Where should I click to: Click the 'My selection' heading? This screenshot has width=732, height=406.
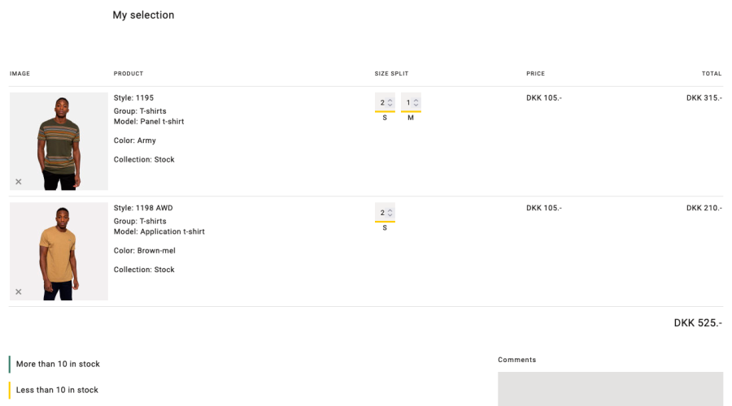[x=143, y=15]
